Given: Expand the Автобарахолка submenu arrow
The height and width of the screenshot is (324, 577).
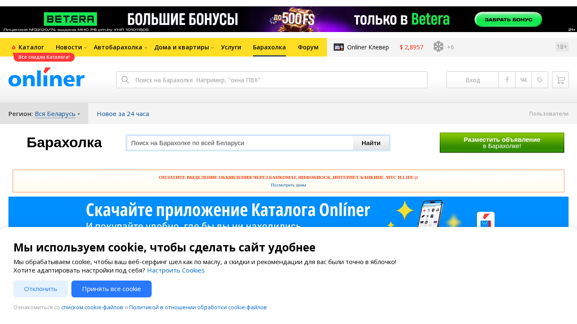Looking at the screenshot, I should pos(146,48).
